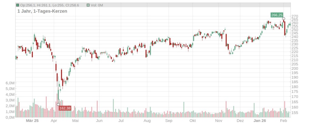The image size is (311, 124).
Task: Click the circle marker at the April low
Action: pyautogui.click(x=58, y=104)
